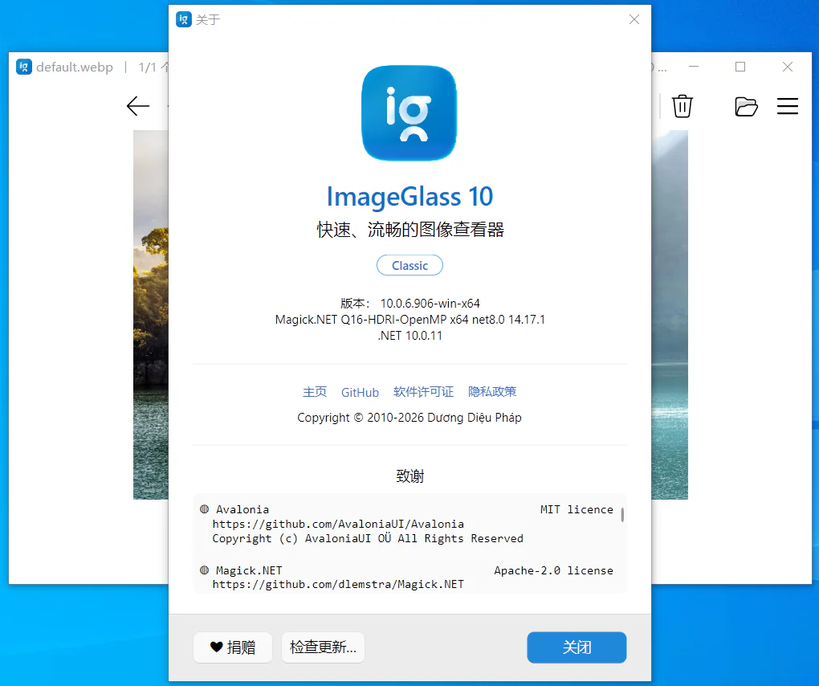Image resolution: width=819 pixels, height=686 pixels.
Task: Click the version text 10.0.6.906-win-x64
Action: (430, 304)
